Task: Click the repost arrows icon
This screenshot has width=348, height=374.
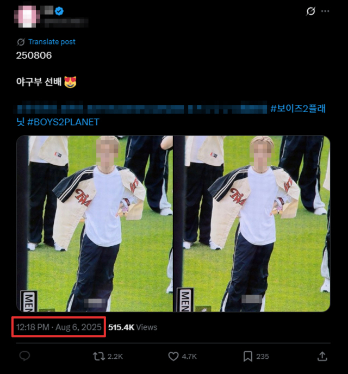Action: tap(99, 357)
